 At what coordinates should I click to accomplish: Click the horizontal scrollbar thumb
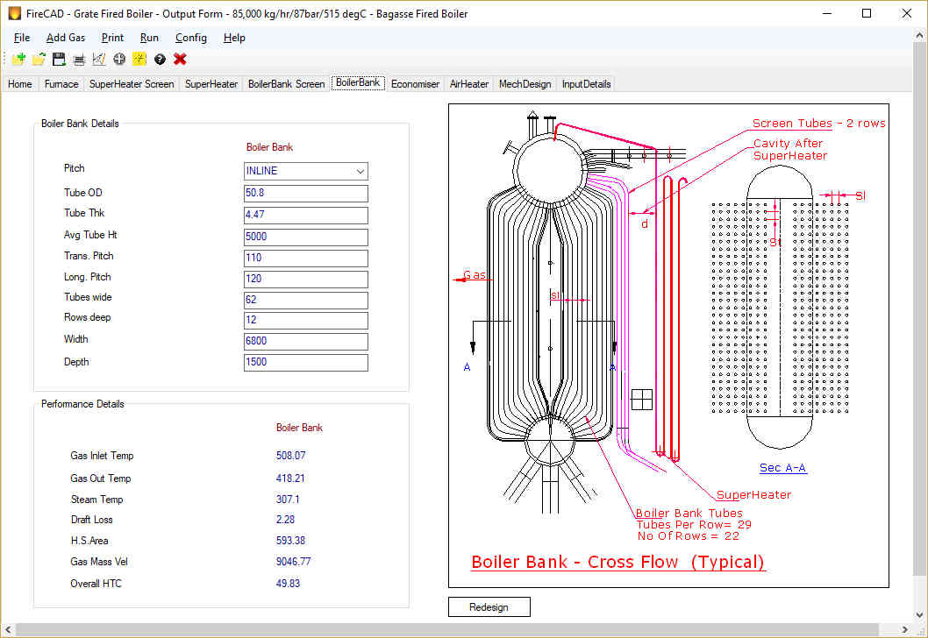click(x=446, y=630)
